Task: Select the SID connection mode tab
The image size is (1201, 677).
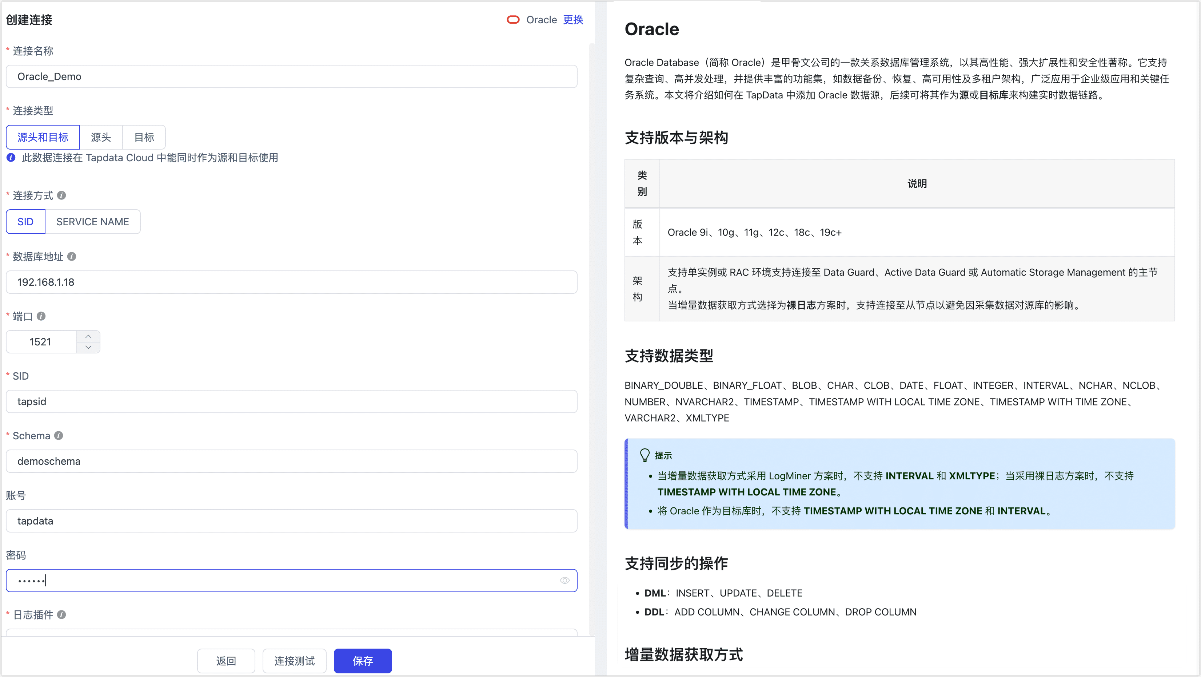Action: pos(25,221)
